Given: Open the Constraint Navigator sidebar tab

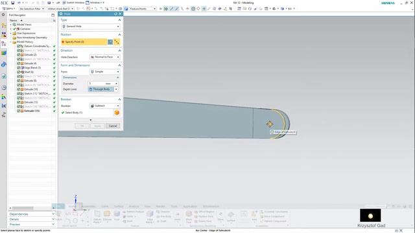Looking at the screenshot, I should point(4,34).
